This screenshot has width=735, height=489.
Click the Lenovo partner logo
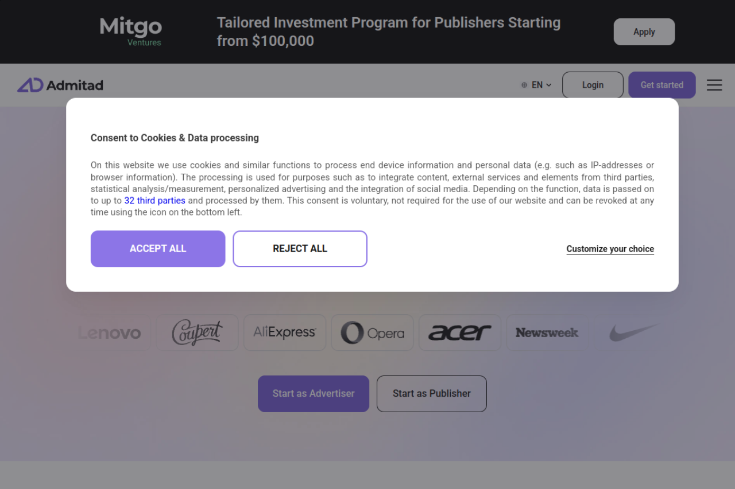click(110, 332)
